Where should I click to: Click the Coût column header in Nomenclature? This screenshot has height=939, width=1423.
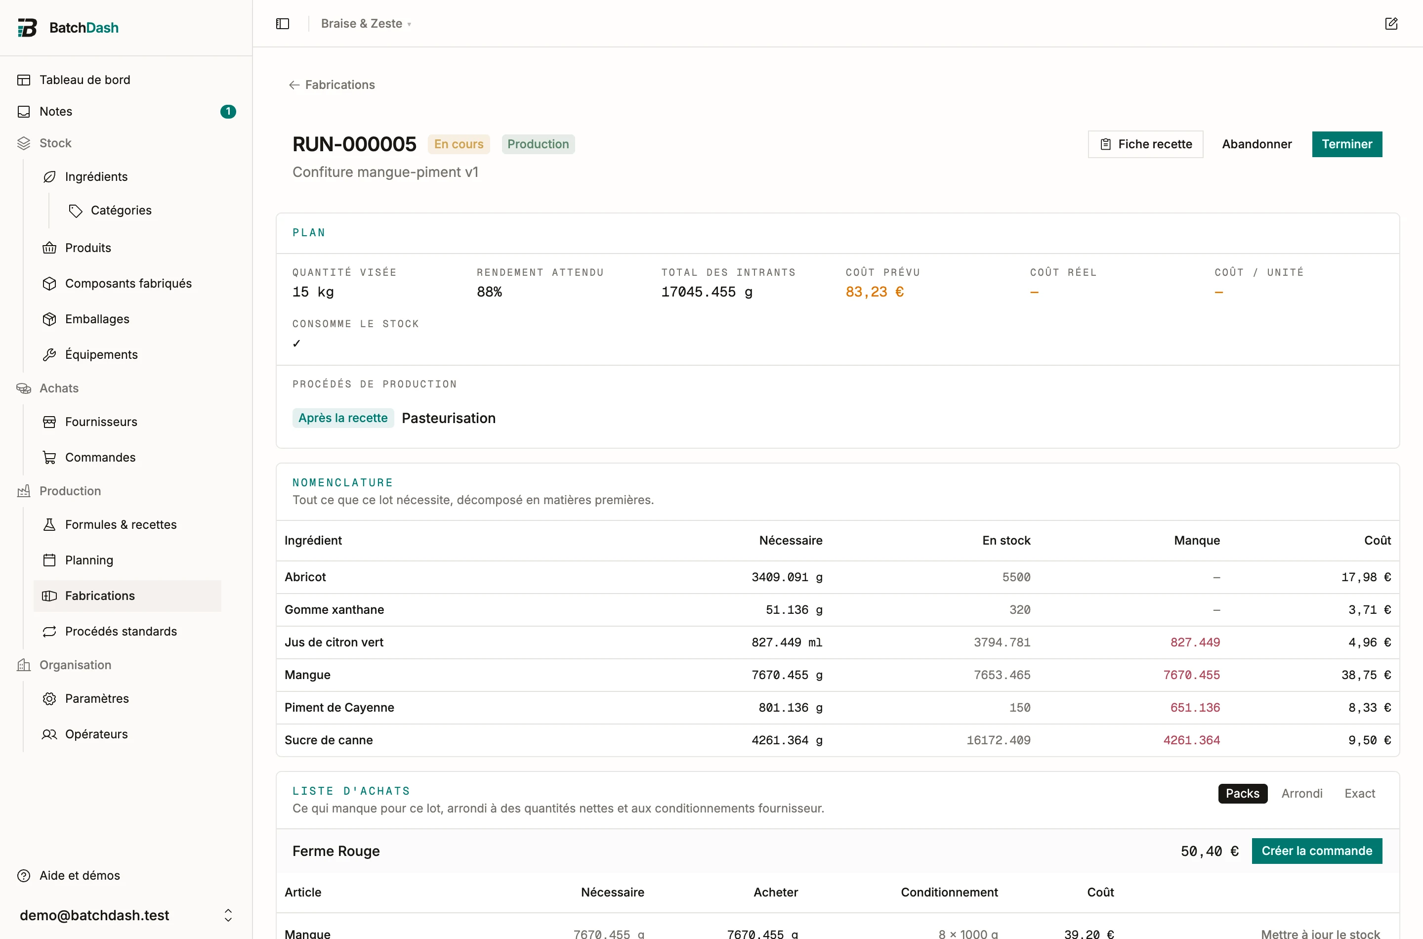[x=1377, y=540]
